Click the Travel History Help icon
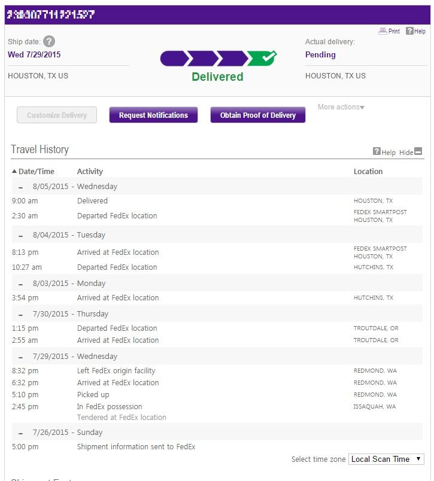The height and width of the screenshot is (481, 434). 377,152
